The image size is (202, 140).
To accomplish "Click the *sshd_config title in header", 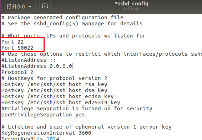I will [x=132, y=4].
